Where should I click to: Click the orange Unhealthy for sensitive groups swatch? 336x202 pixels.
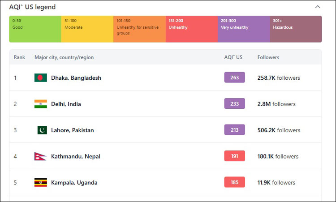coord(139,29)
